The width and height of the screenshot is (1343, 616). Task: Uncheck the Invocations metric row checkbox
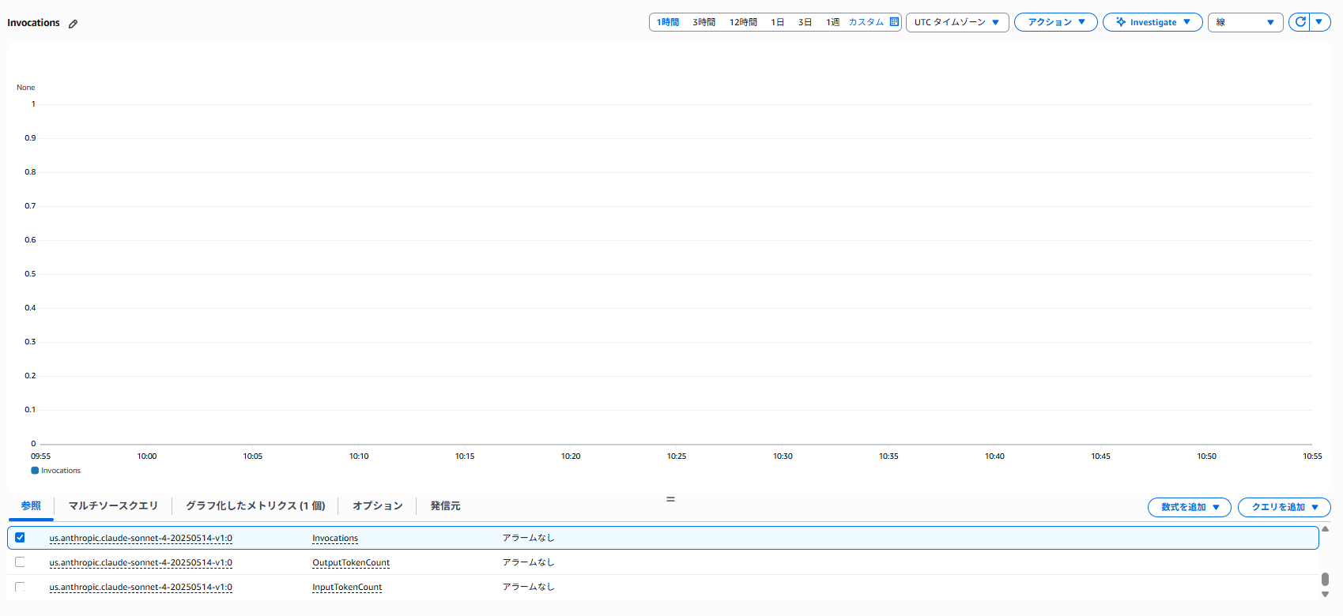coord(20,538)
